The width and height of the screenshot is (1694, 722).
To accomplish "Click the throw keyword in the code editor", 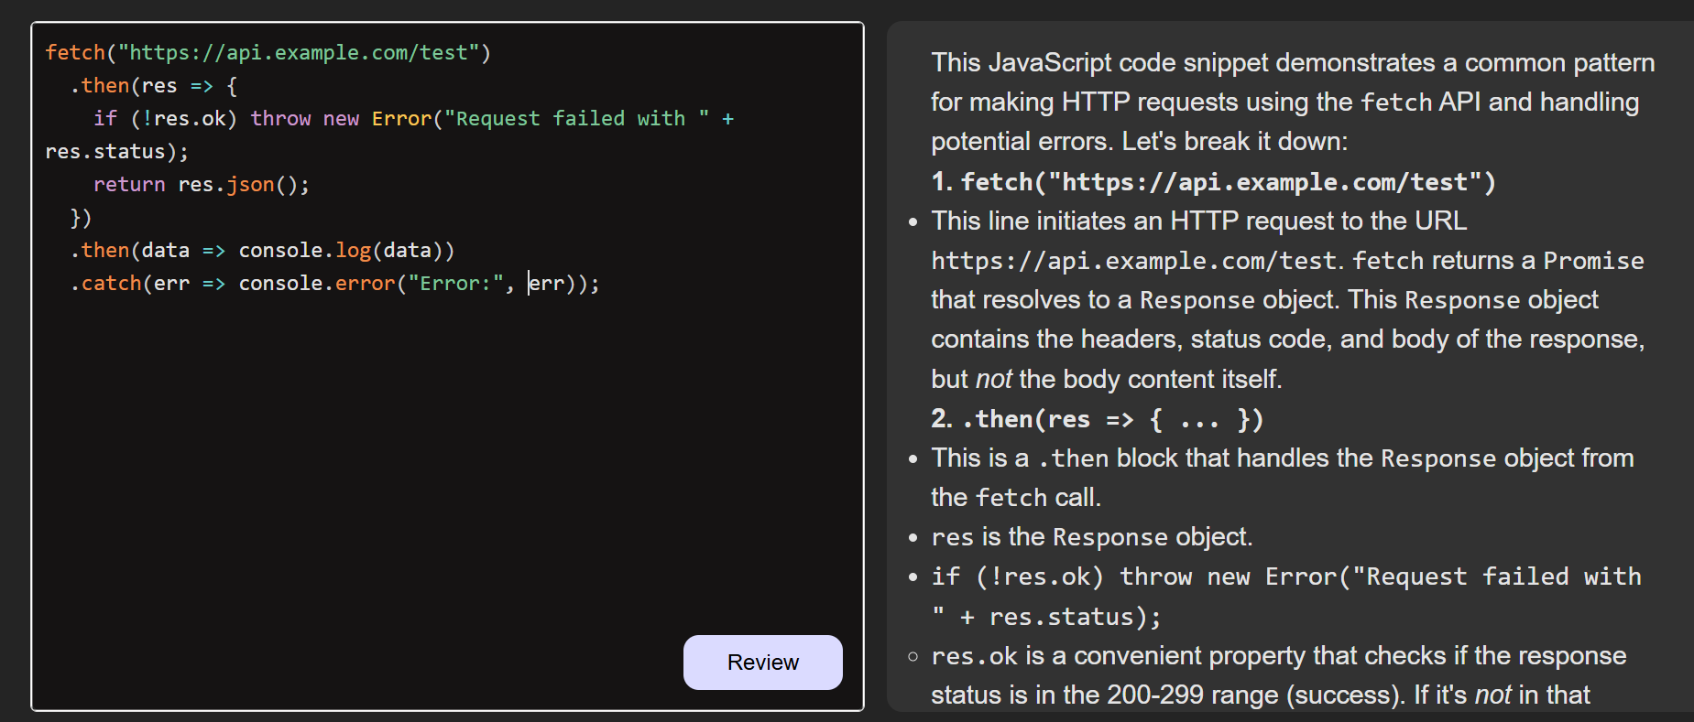I will [x=280, y=119].
